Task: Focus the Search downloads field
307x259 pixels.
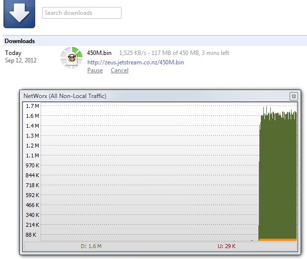Action: pos(82,13)
